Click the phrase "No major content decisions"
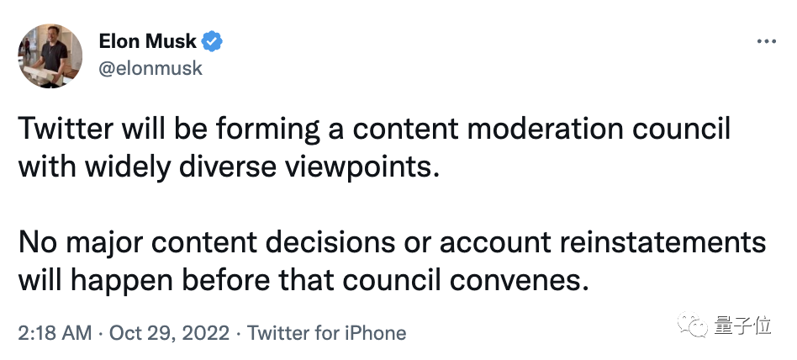This screenshot has height=360, width=797. point(197,242)
